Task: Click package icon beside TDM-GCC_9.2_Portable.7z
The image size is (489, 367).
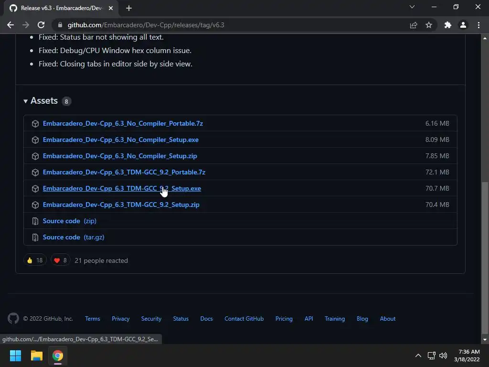Action: (35, 172)
